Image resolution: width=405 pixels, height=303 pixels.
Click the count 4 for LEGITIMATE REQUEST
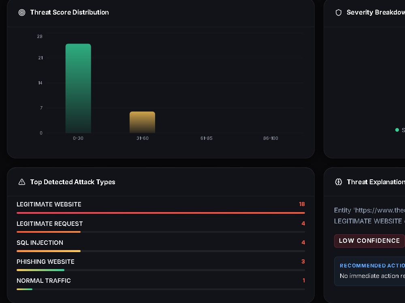[303, 223]
